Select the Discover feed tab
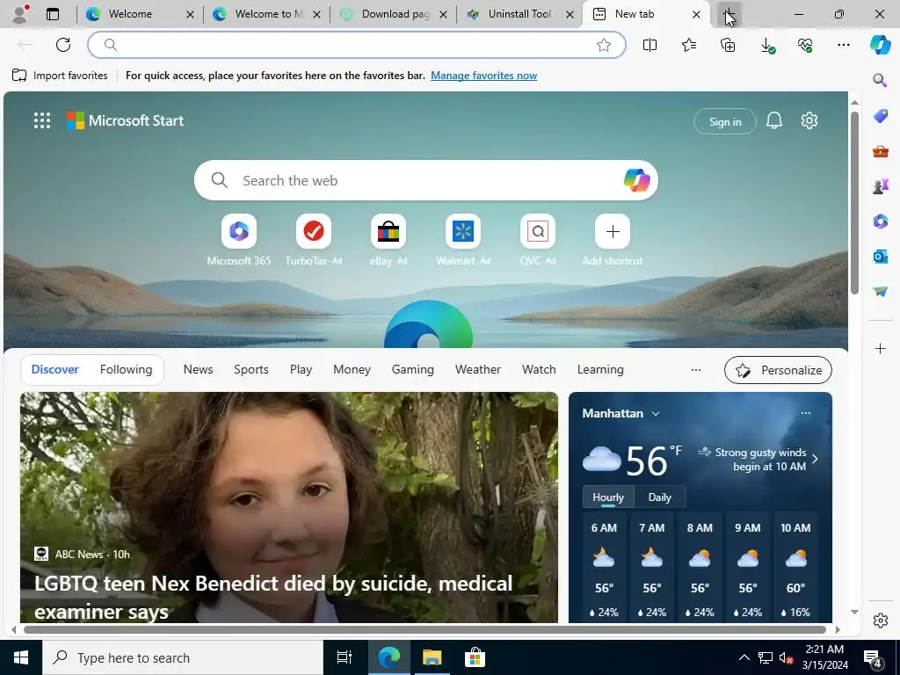This screenshot has width=900, height=675. coord(55,370)
